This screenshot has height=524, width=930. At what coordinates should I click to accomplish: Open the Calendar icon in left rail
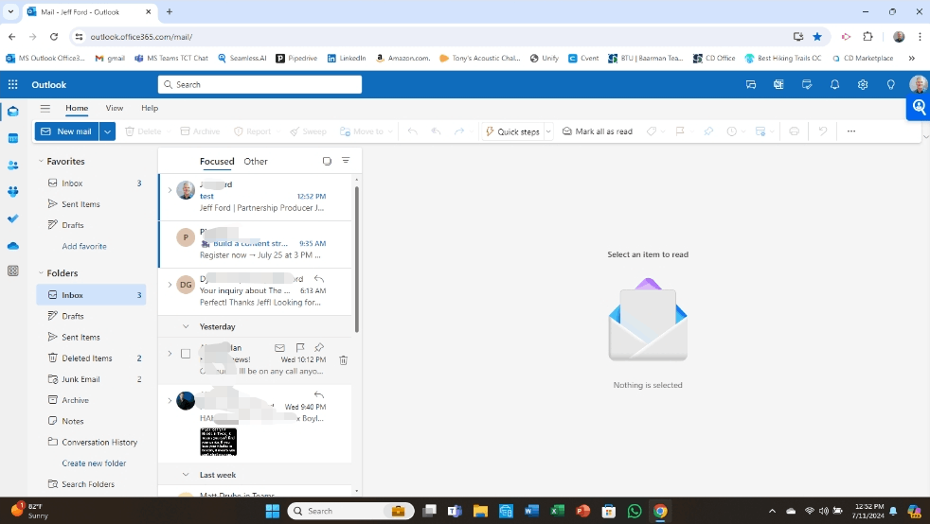(13, 138)
